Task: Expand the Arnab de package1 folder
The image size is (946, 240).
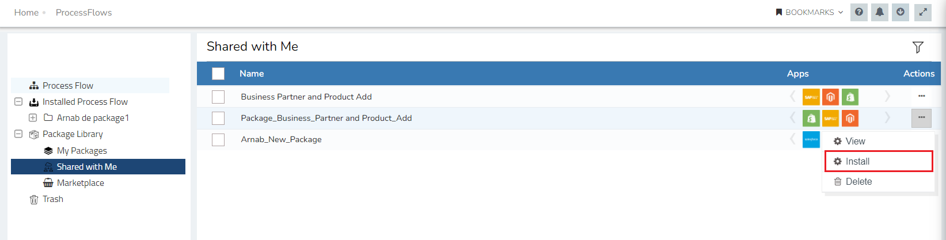Action: [33, 118]
